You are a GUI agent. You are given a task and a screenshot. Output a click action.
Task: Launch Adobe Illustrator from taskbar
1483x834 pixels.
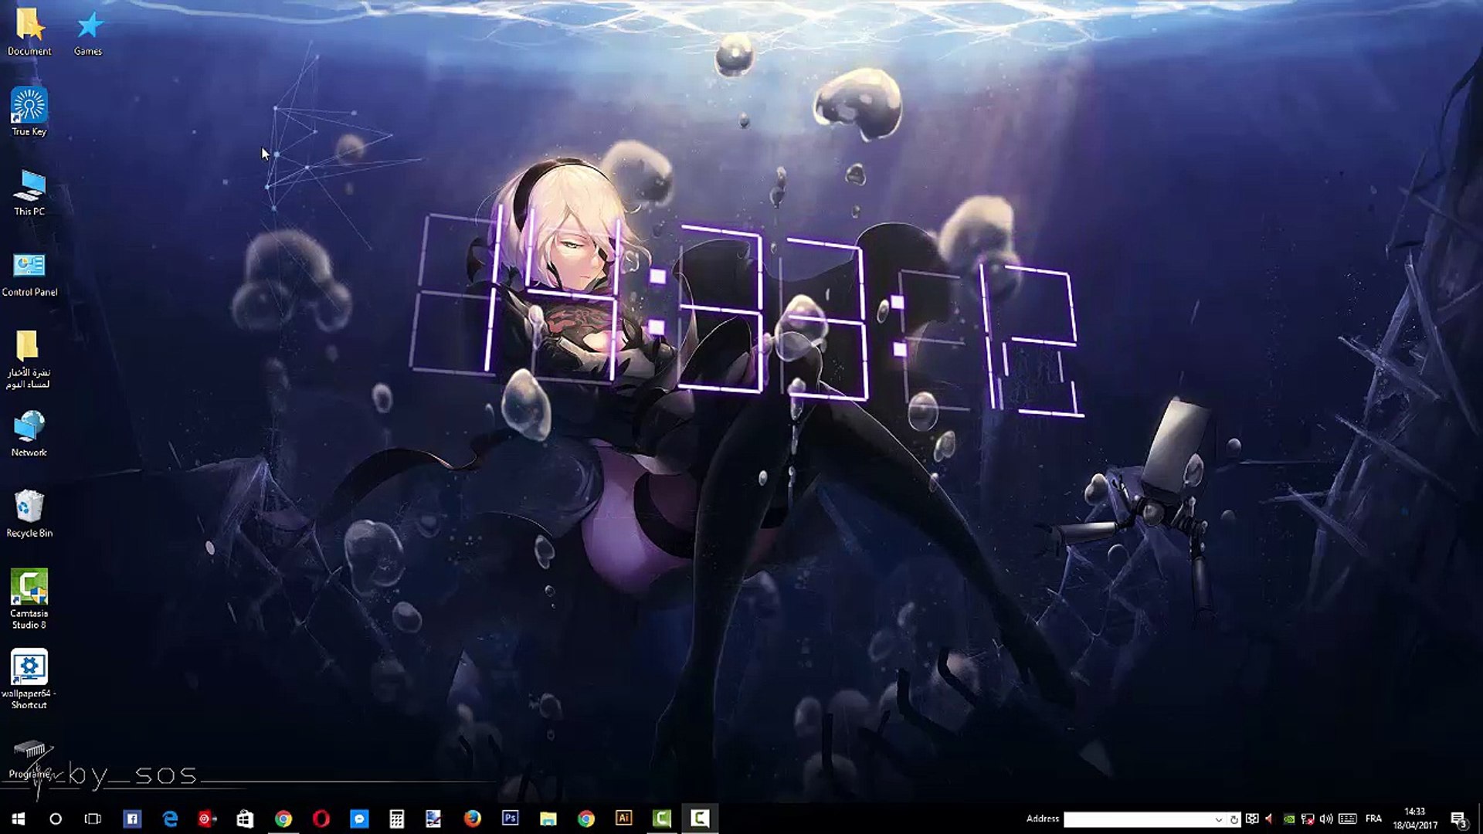coord(623,819)
